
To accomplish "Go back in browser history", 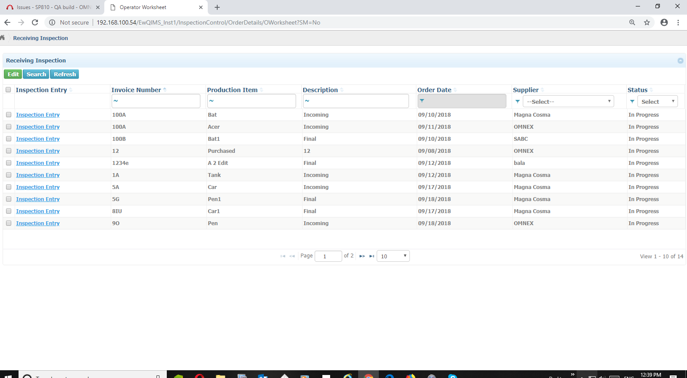I will (x=7, y=22).
